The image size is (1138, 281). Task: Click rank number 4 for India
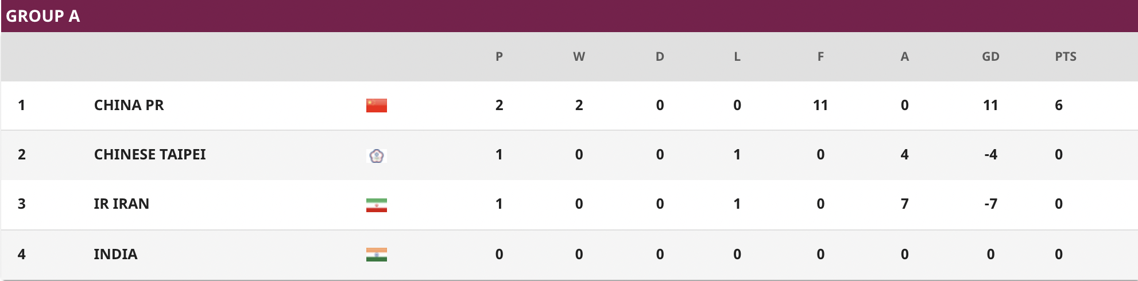22,254
